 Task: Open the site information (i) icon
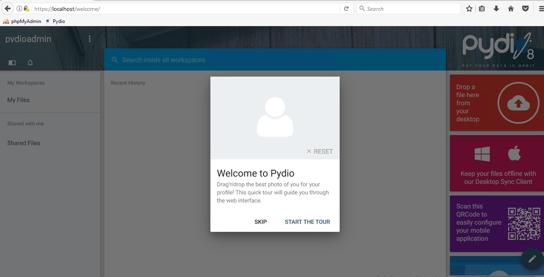click(x=19, y=8)
